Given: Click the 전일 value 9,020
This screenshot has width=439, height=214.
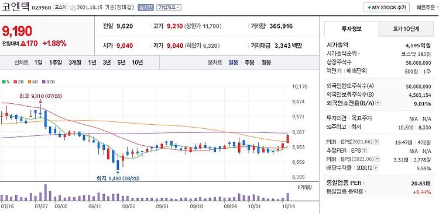Looking at the screenshot, I should click(125, 26).
